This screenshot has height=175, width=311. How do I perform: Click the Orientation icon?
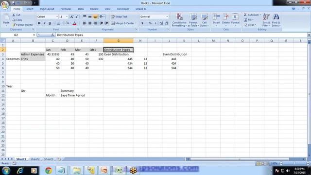point(102,17)
